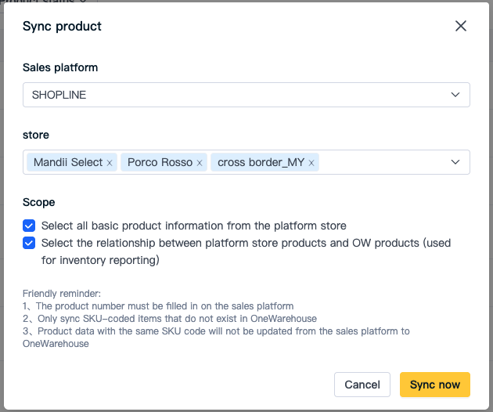493x412 pixels.
Task: Click reminder about same SKU code not updated
Action: (x=216, y=338)
